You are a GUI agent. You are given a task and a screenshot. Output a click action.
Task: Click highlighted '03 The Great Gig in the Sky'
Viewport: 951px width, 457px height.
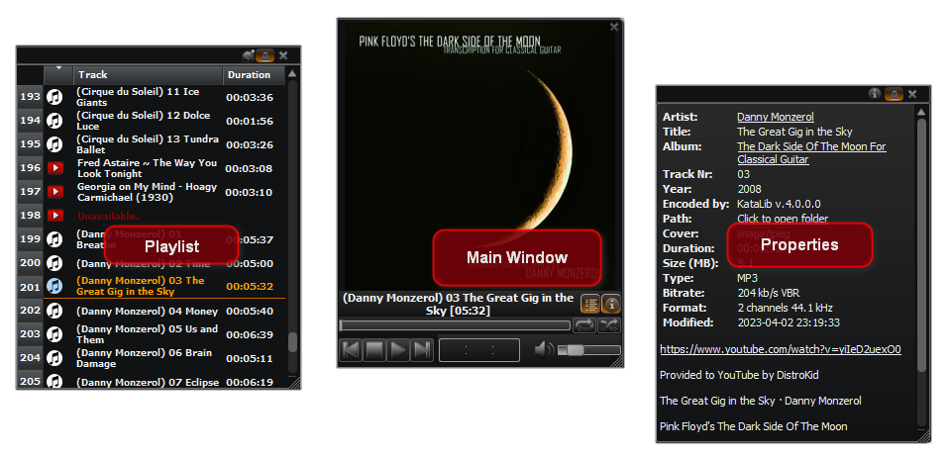point(140,286)
